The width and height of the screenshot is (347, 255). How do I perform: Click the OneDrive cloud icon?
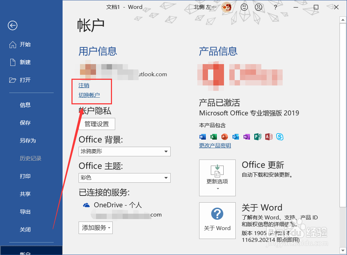[86, 205]
